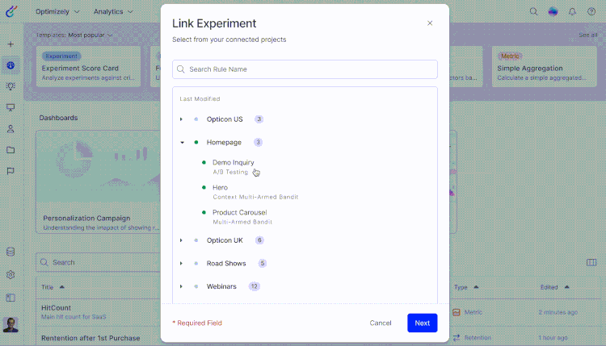The width and height of the screenshot is (606, 346).
Task: Open the help question mark icon
Action: [591, 12]
